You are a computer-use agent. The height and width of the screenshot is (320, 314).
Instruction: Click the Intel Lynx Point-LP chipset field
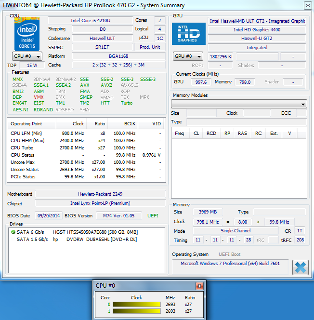[x=100, y=203]
